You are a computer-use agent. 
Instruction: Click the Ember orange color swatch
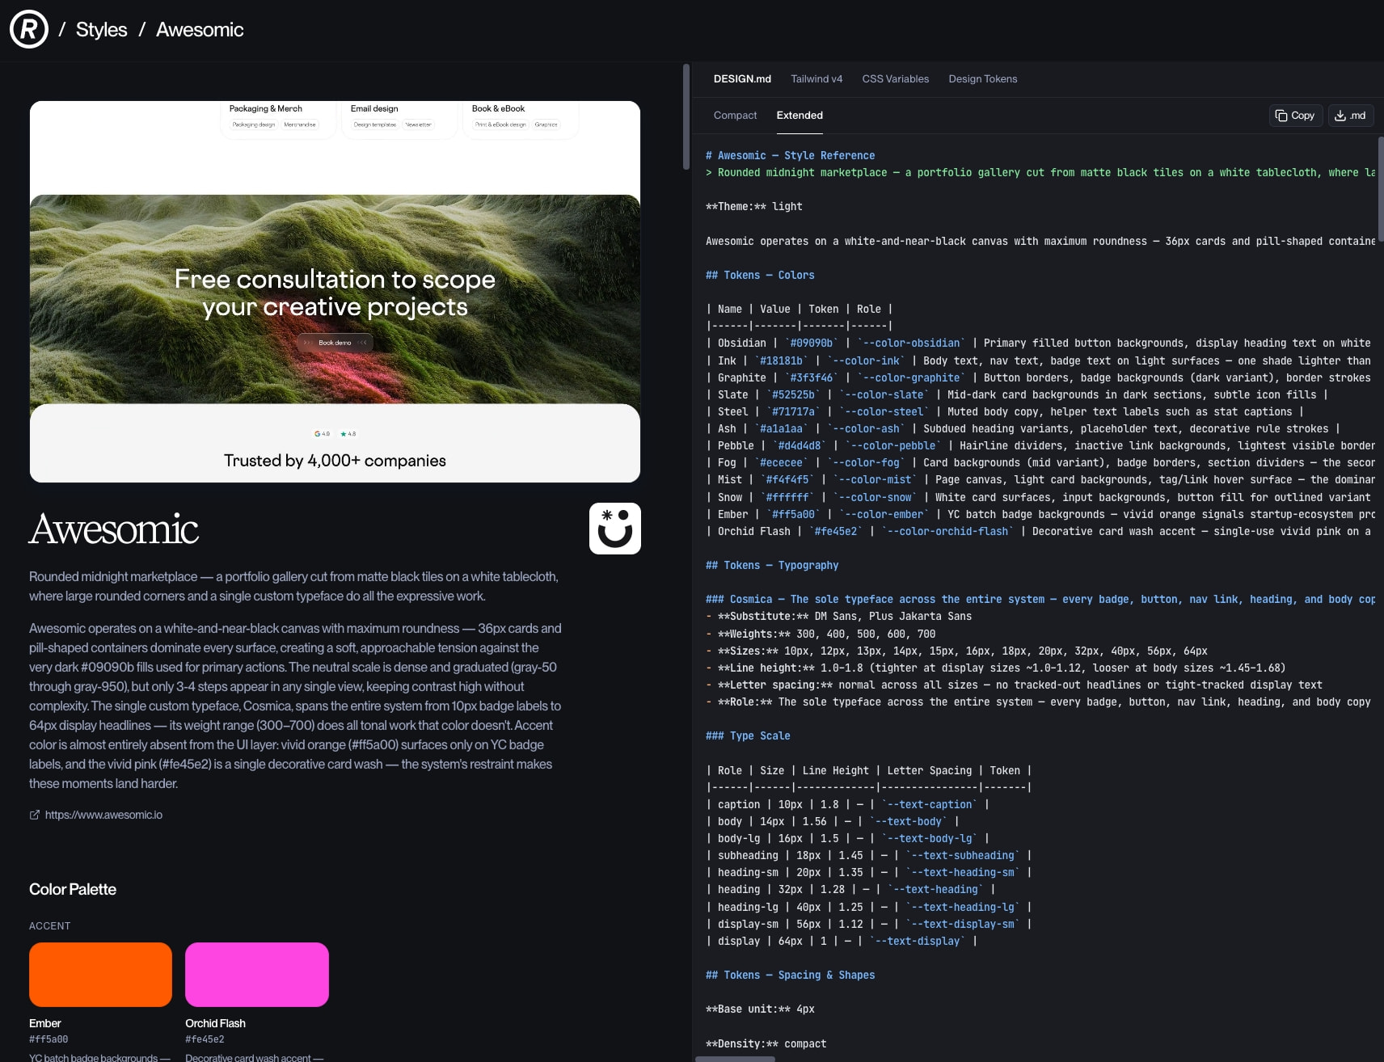(100, 975)
